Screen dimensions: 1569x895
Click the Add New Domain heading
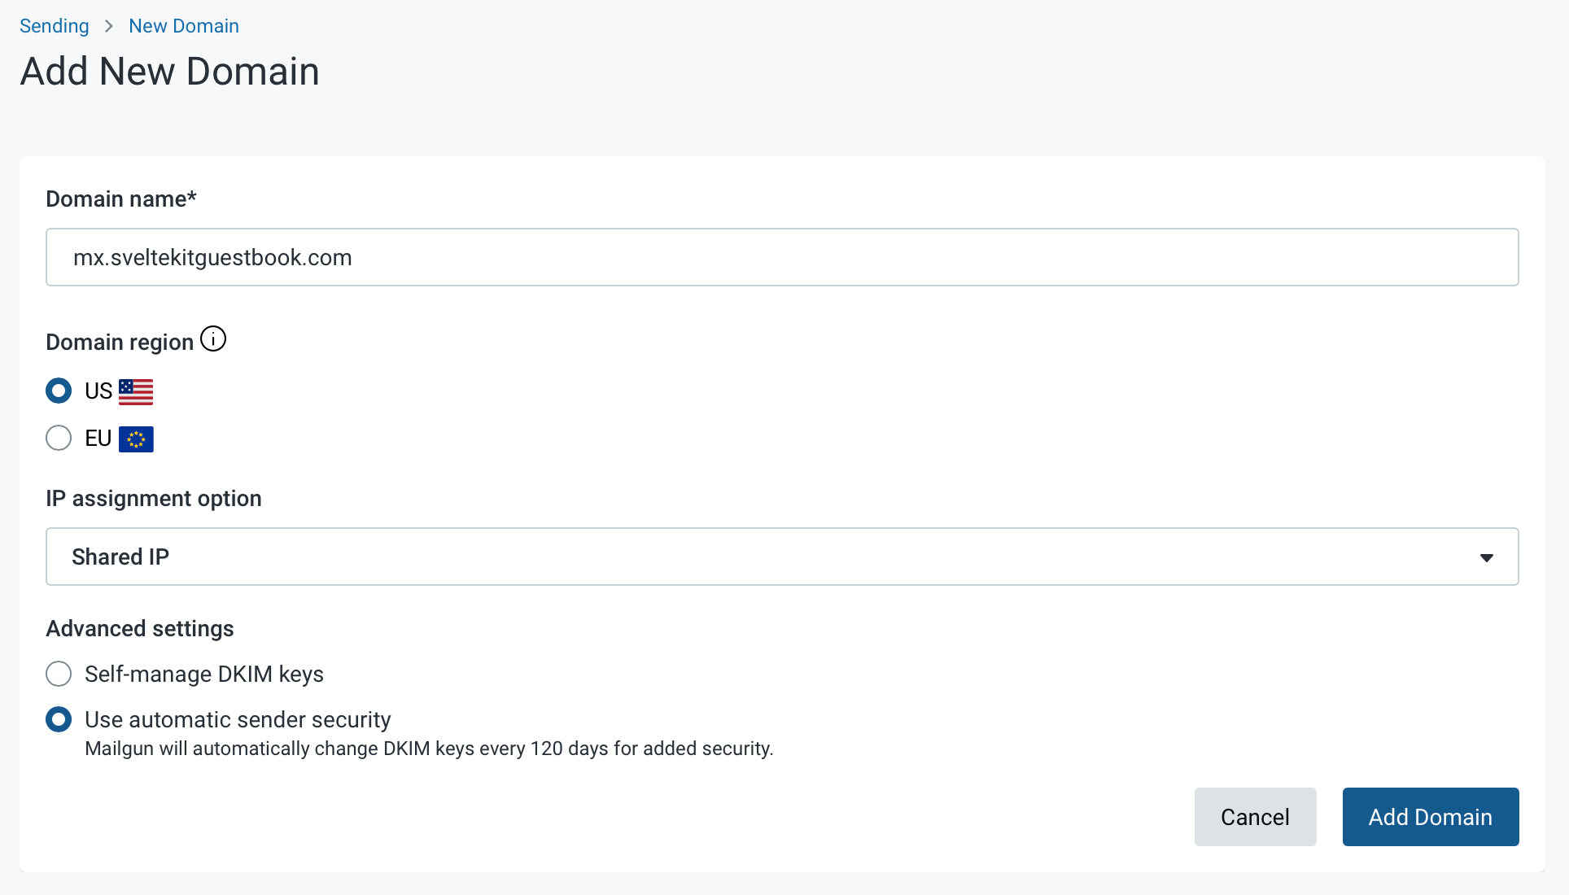pyautogui.click(x=169, y=71)
